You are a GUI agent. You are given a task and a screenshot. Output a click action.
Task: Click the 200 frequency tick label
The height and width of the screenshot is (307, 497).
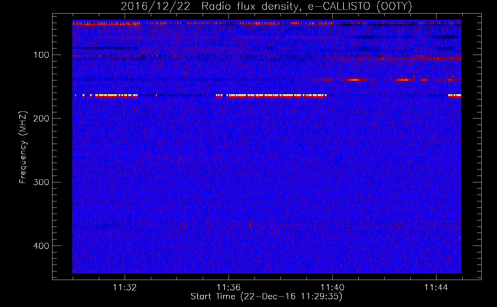tap(41, 119)
